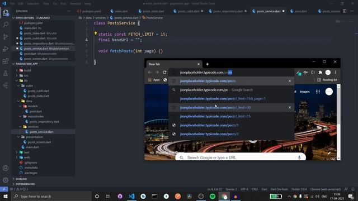
Task: Open the Extensions view
Action: (x=6, y=61)
